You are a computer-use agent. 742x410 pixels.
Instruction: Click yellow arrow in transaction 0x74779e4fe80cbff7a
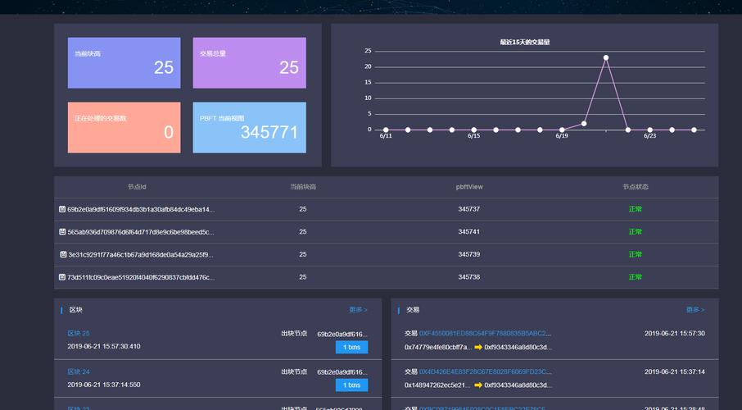[x=478, y=348]
